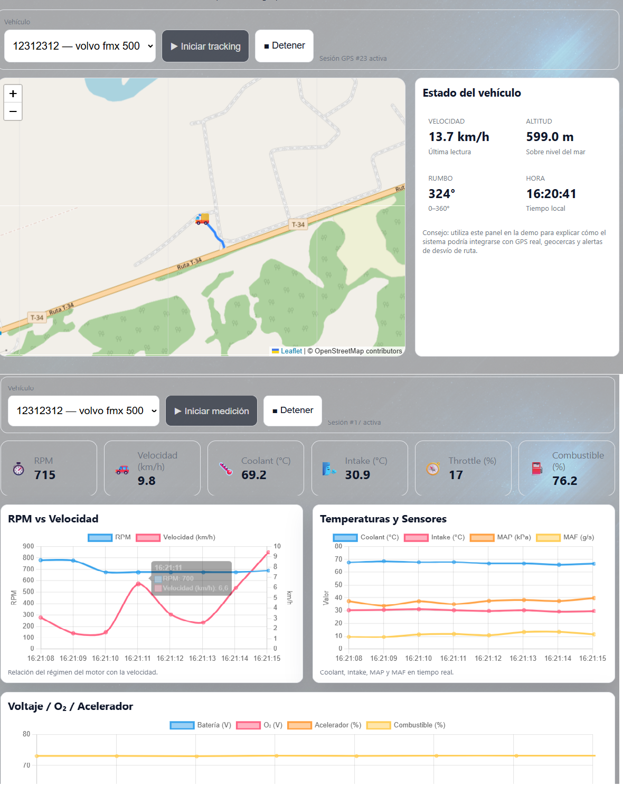Expand vehicle selector in the measurement panel
The image size is (623, 786).
83,411
